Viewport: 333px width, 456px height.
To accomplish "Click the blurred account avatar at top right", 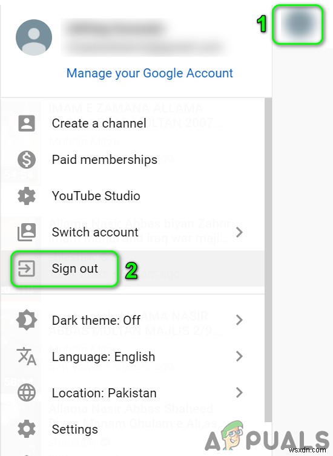I will 298,24.
